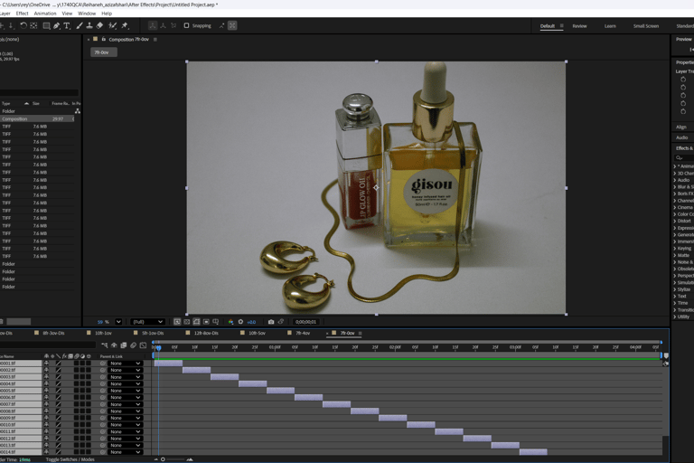The width and height of the screenshot is (694, 463).
Task: Click the viewer's current timecode field
Action: click(x=305, y=322)
